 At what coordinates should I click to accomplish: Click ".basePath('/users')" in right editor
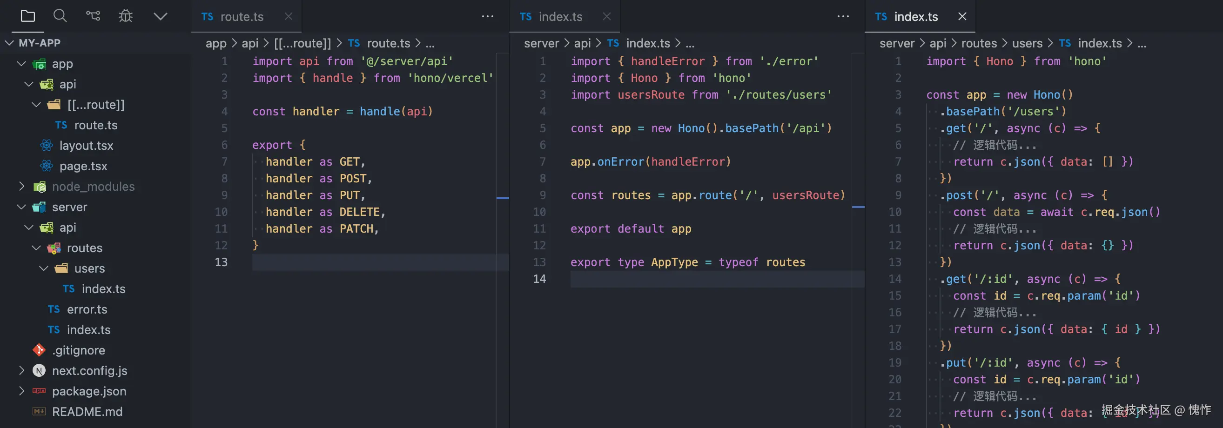pyautogui.click(x=1003, y=112)
